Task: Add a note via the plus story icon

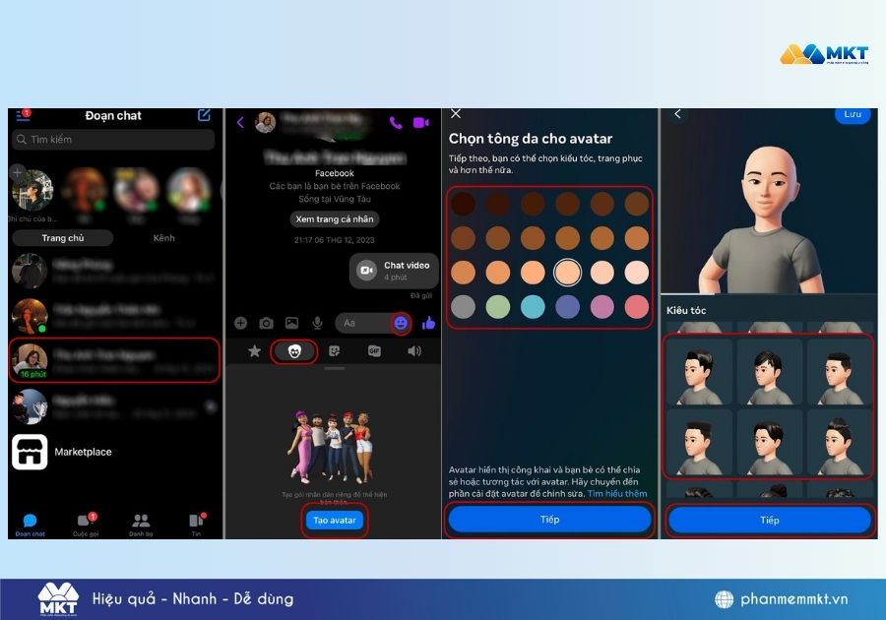Action: pos(17,172)
